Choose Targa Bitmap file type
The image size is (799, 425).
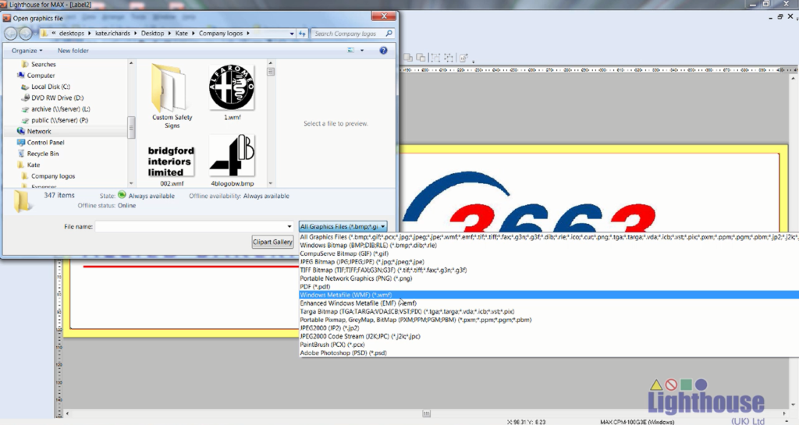(x=549, y=311)
